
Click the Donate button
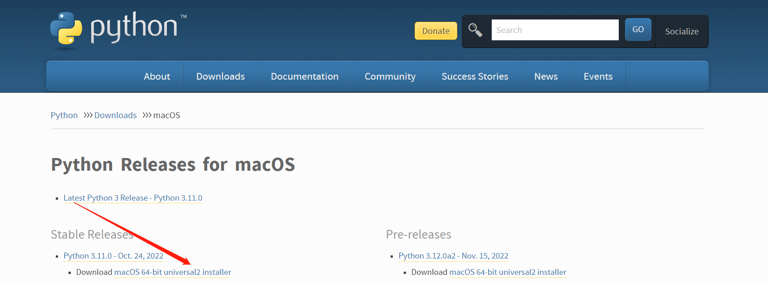(436, 31)
